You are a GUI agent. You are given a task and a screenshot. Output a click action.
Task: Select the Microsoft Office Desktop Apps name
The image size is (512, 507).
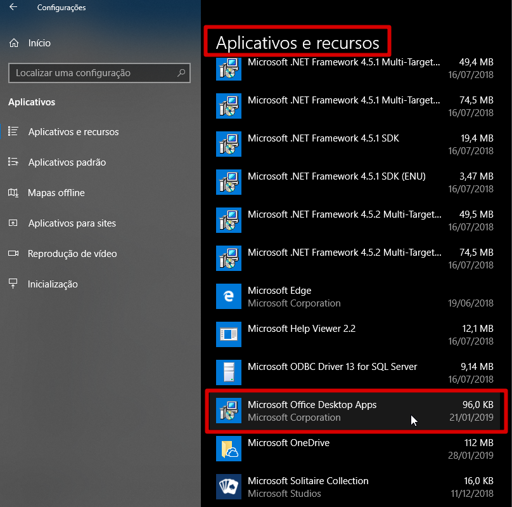[312, 405]
